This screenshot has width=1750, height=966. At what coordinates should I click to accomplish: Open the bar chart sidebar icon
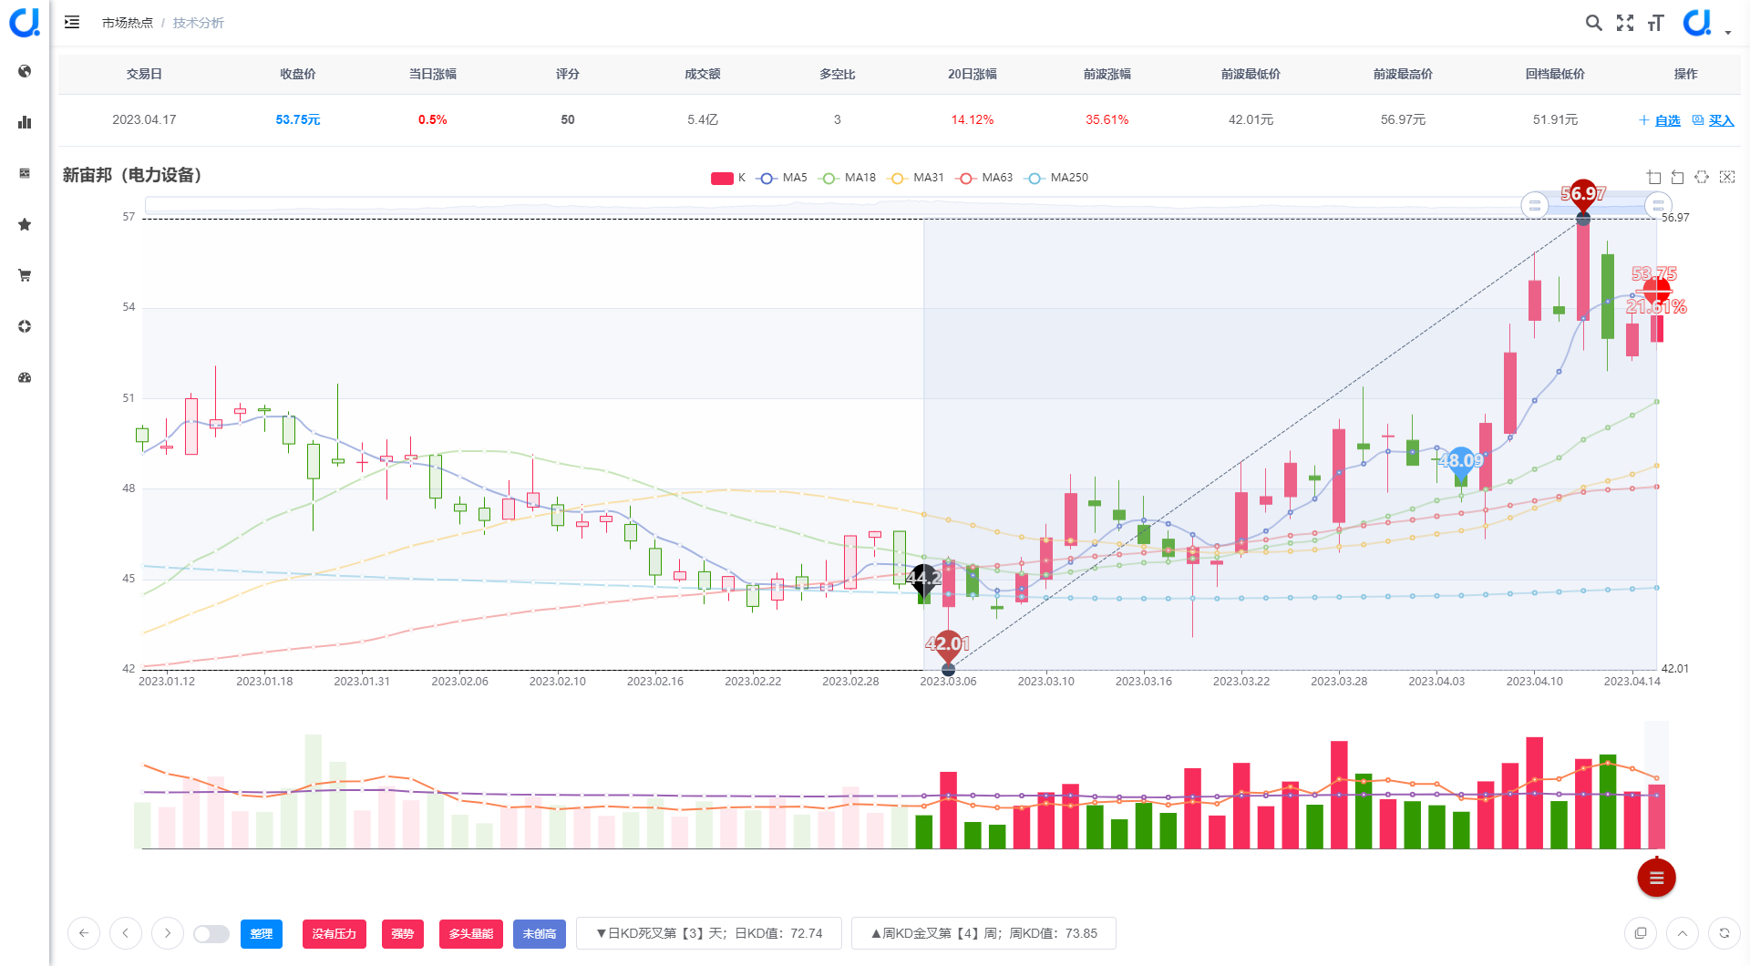click(x=25, y=122)
